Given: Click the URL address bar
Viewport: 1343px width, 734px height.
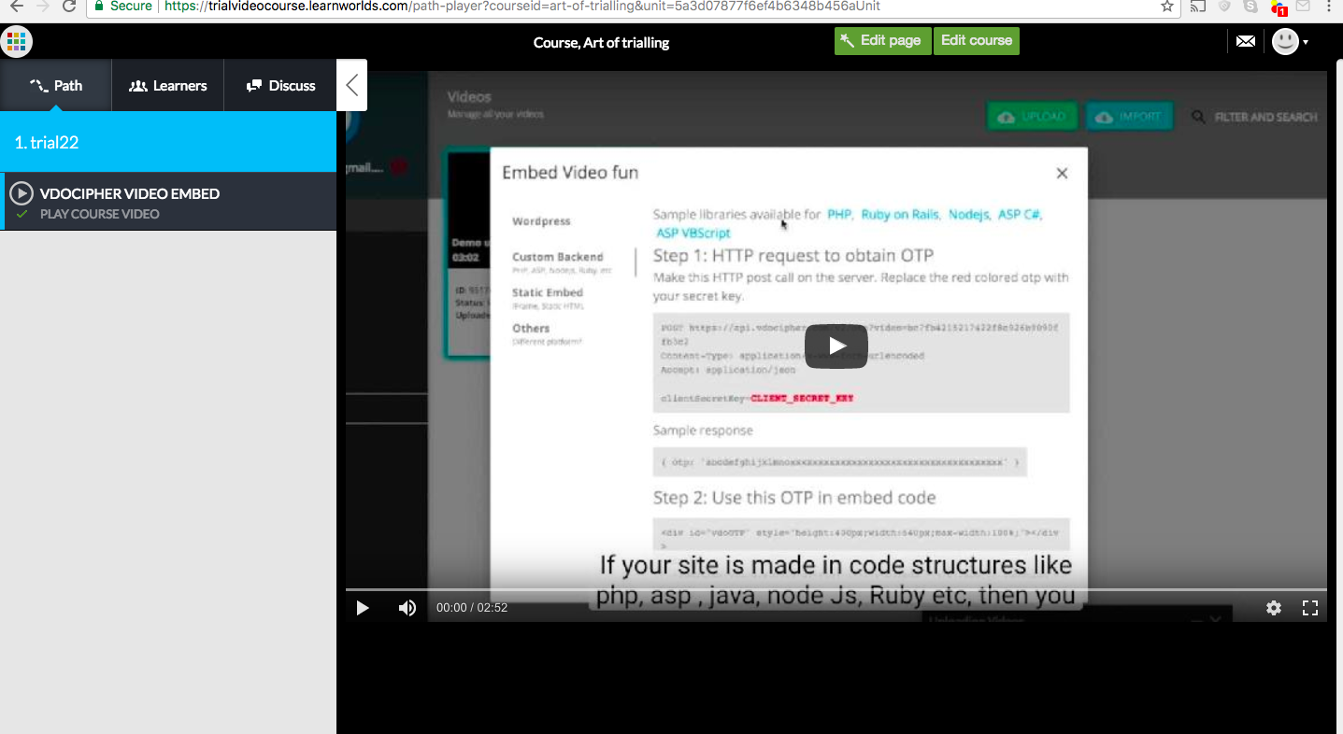Looking at the screenshot, I should tap(636, 6).
